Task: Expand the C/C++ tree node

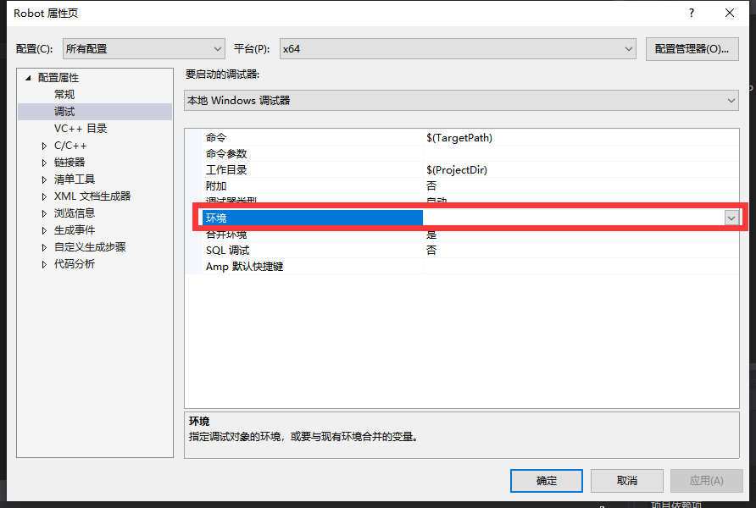Action: coord(44,146)
